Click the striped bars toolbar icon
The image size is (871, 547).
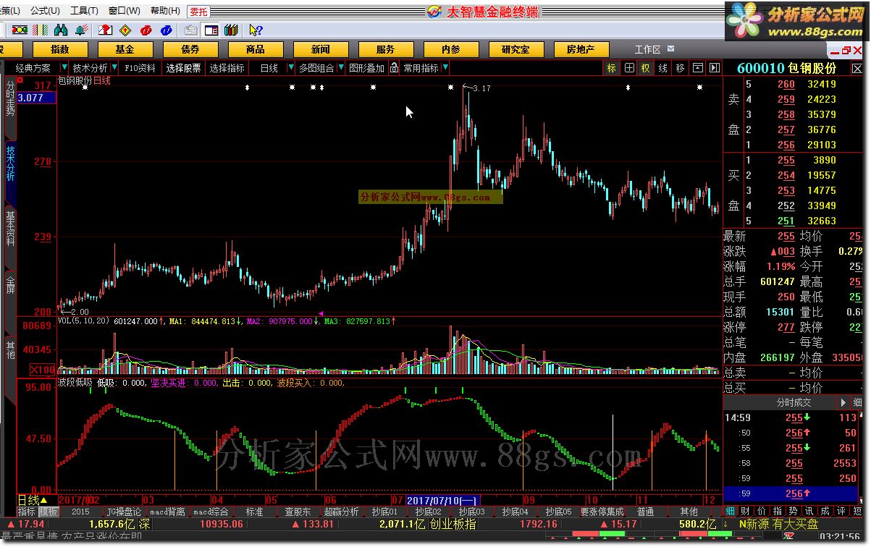(41, 30)
